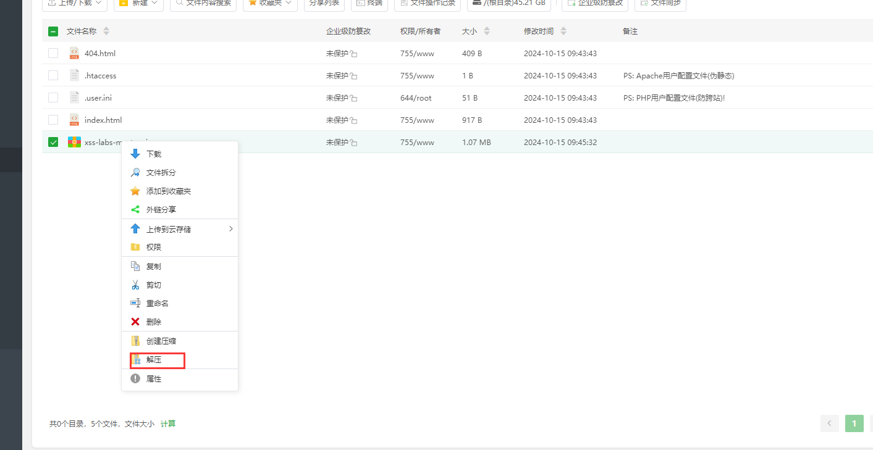Open the .htaccess file name
This screenshot has height=450, width=873.
click(x=101, y=76)
